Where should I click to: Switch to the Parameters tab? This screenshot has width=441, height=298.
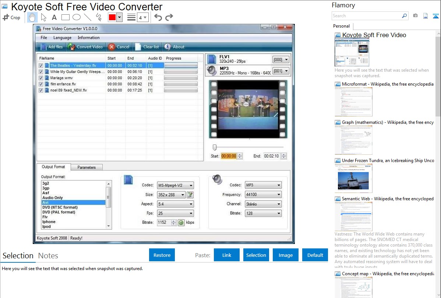point(87,168)
